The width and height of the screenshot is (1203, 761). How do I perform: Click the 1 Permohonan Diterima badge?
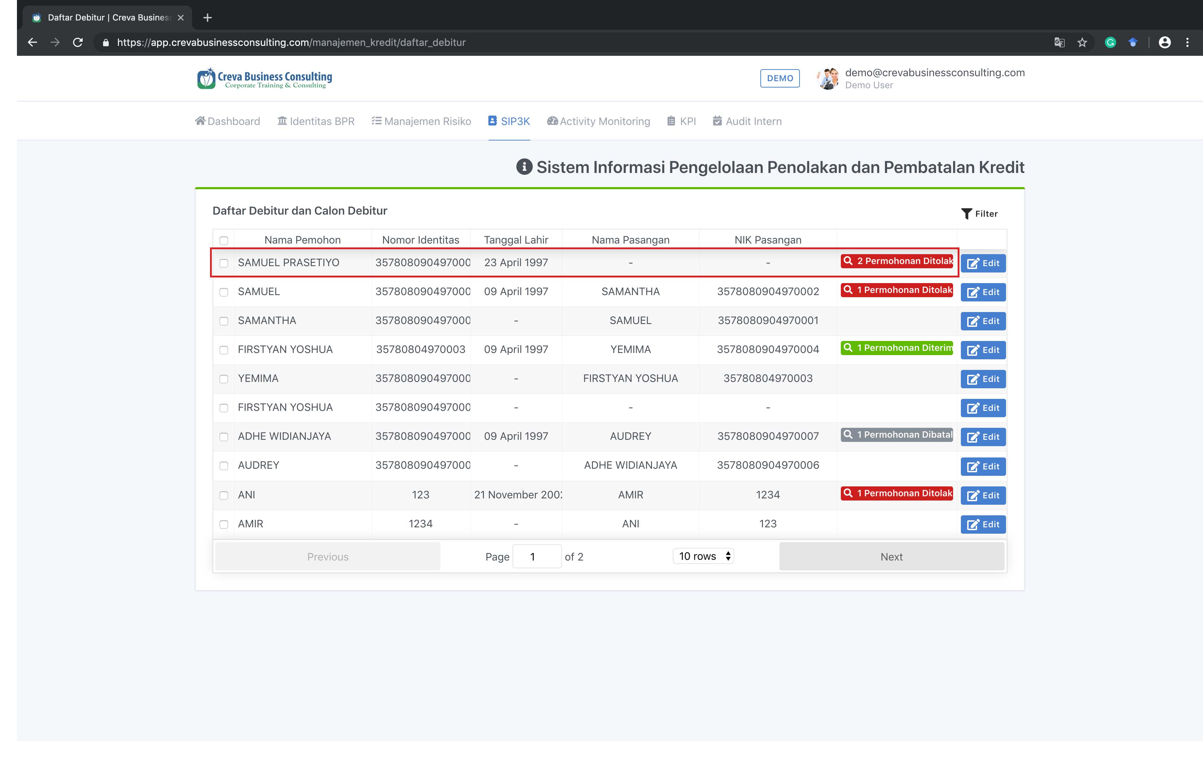point(897,348)
